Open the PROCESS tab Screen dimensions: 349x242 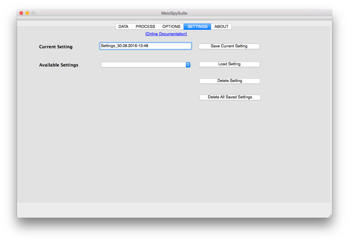pos(145,26)
